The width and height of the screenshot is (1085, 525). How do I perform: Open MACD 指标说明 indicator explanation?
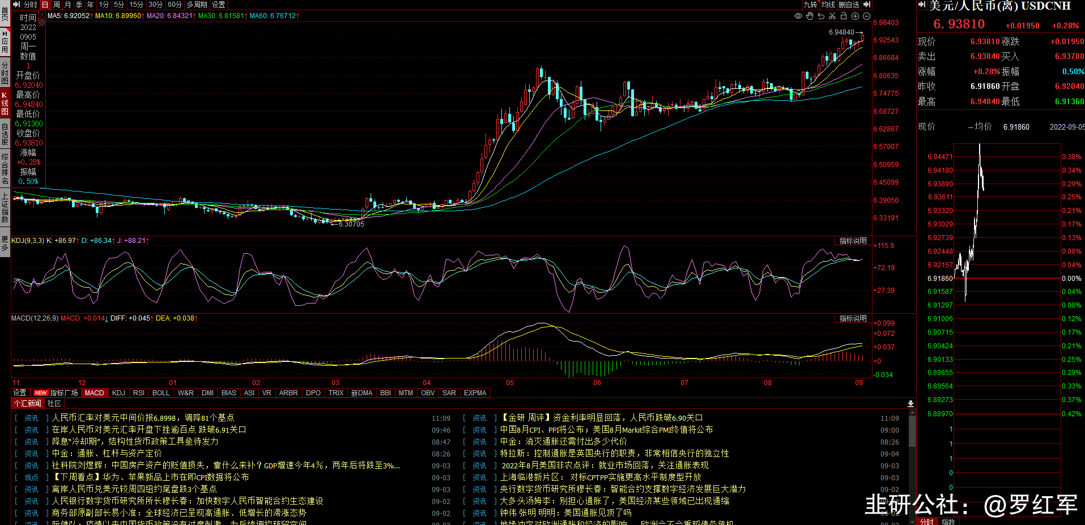(x=853, y=318)
